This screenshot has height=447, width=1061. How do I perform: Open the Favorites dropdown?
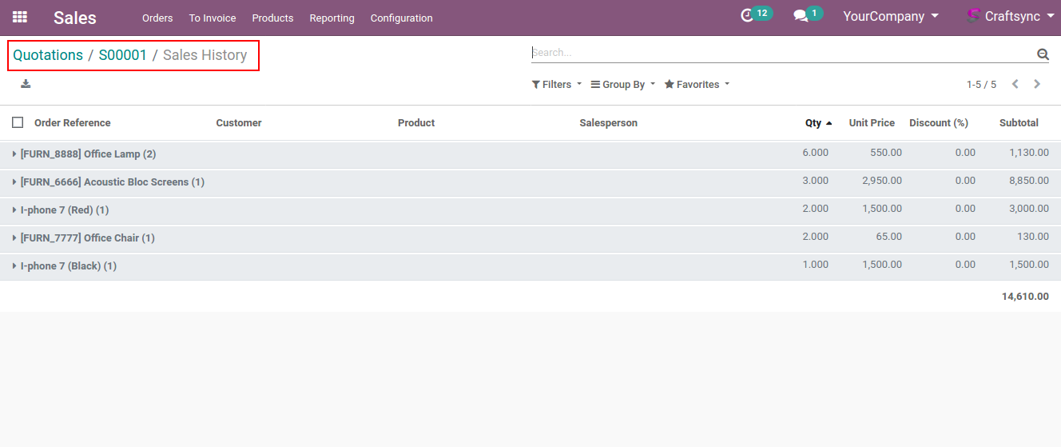(x=697, y=85)
